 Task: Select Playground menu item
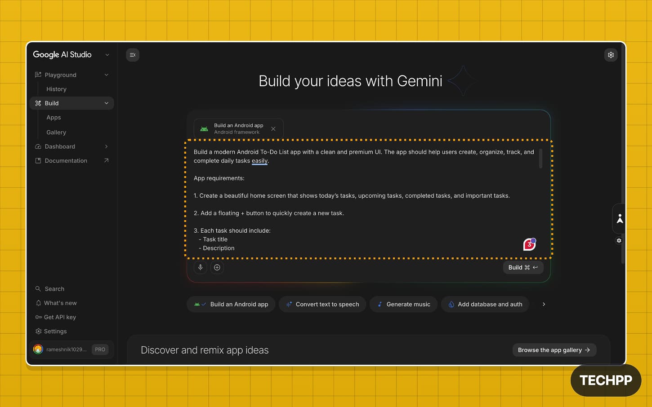[x=72, y=75]
